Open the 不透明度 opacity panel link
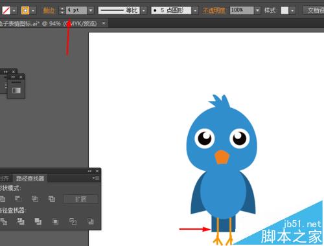The height and width of the screenshot is (246, 324). click(x=214, y=10)
